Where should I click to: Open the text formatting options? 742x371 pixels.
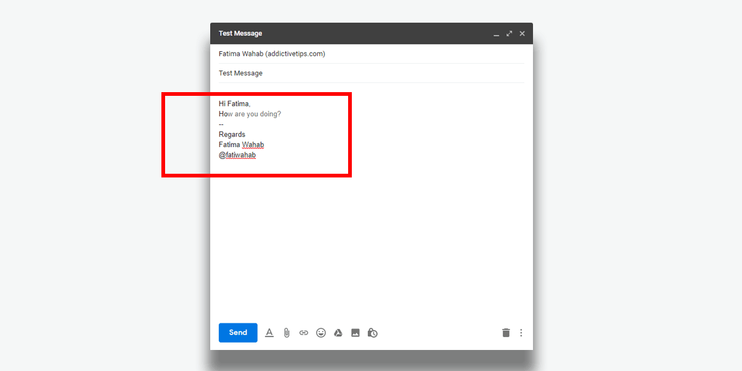[x=269, y=333]
